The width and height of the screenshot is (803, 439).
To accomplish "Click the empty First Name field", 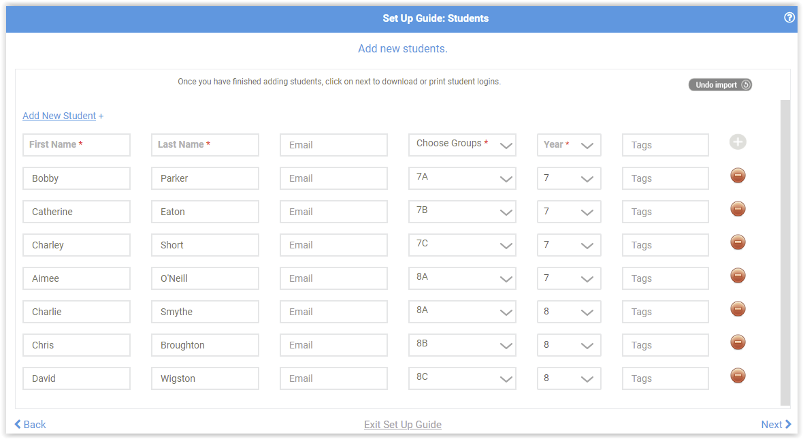I will click(76, 145).
